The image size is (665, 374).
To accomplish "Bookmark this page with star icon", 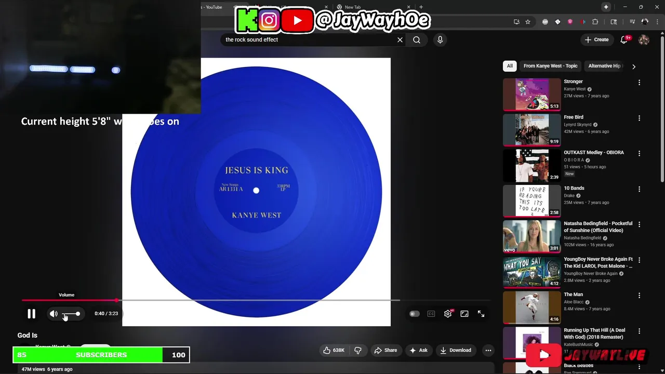I will [528, 22].
